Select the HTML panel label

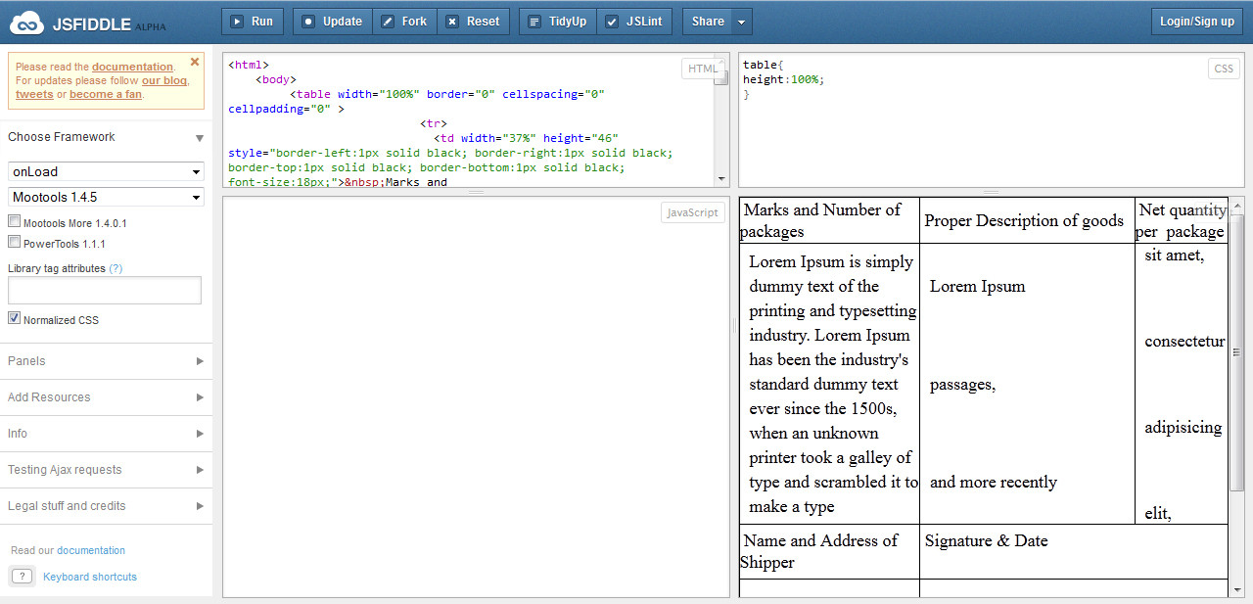[701, 69]
